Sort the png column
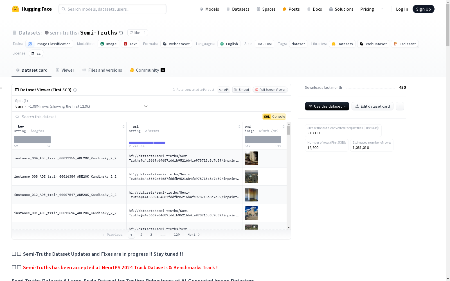Screen dimensions: 450x281 [x=283, y=126]
